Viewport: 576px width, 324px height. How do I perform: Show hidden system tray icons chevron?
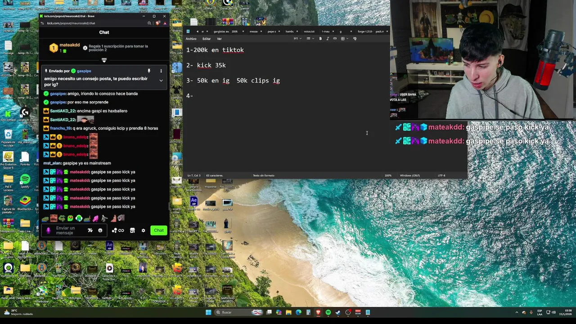517,312
